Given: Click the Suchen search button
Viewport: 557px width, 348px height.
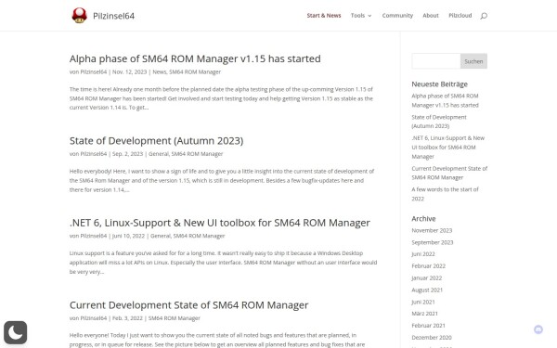Looking at the screenshot, I should pyautogui.click(x=473, y=61).
